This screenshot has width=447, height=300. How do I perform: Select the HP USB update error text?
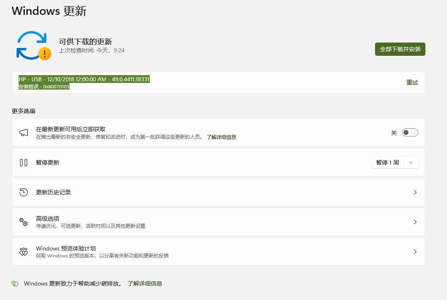tap(84, 79)
